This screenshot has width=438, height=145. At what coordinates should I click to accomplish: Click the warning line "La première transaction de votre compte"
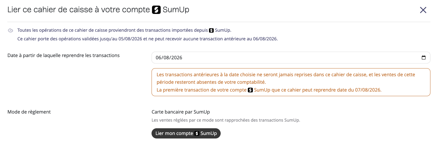click(269, 90)
